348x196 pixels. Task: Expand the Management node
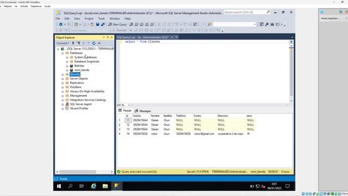[x=63, y=96]
